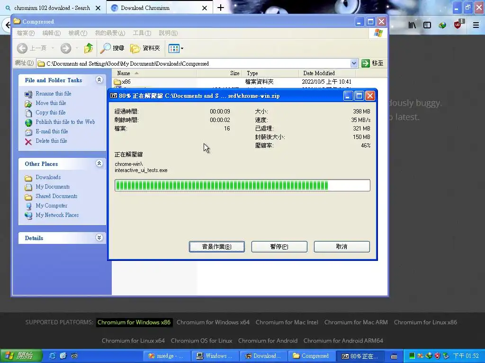Collapse the Other Places panel
Screen dimensions: 485x363
(x=99, y=163)
